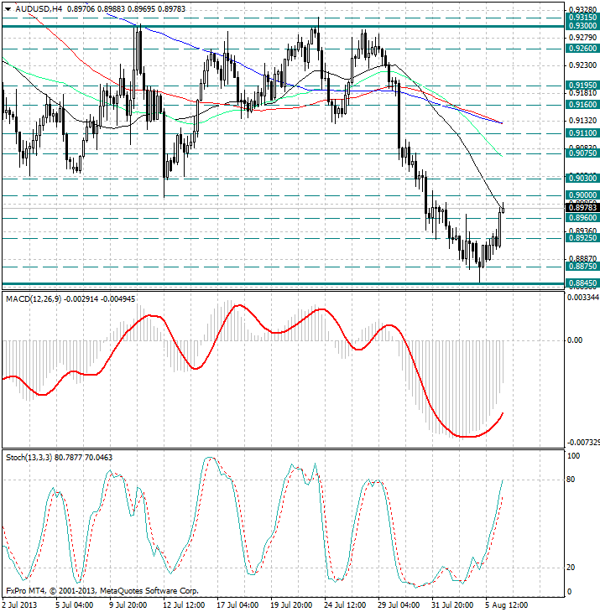
Task: Click the 19 Jul 20:00 time label
Action: click(x=291, y=605)
